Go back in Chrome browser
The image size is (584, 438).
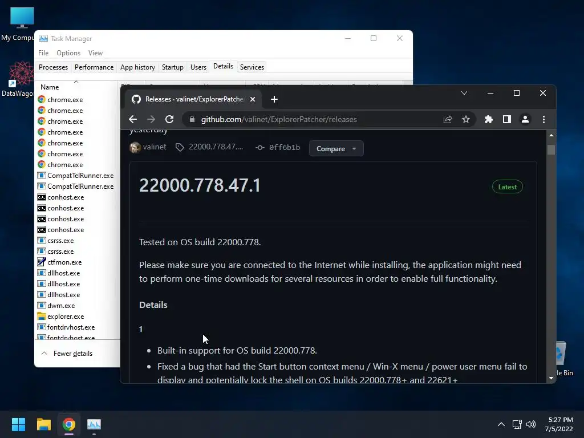pos(133,119)
